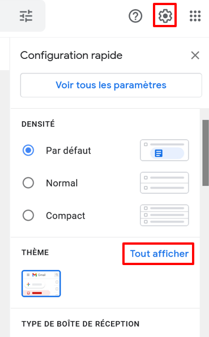Screen dimensions: 209x337
Task: Click the Type de boîte de réception heading
Action: 80,323
